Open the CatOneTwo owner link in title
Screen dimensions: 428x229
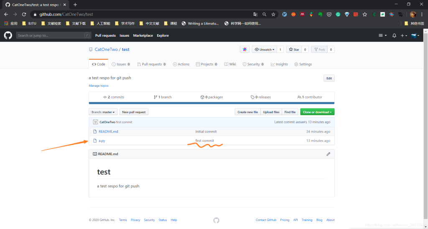click(x=106, y=49)
